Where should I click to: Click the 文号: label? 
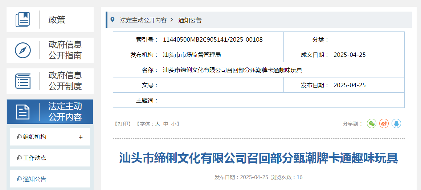point(150,85)
